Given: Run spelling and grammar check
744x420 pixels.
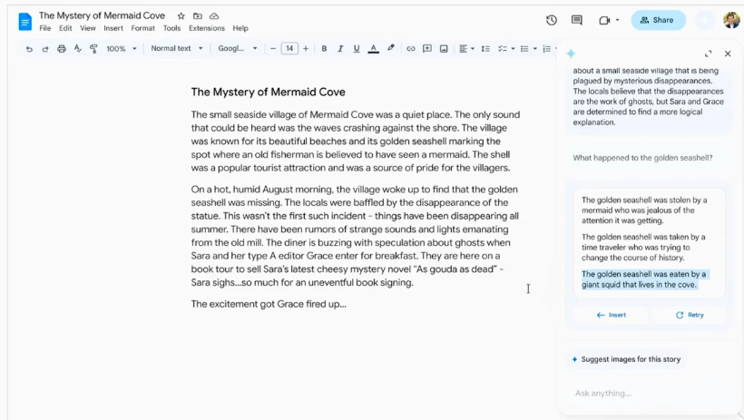Looking at the screenshot, I should click(x=78, y=49).
